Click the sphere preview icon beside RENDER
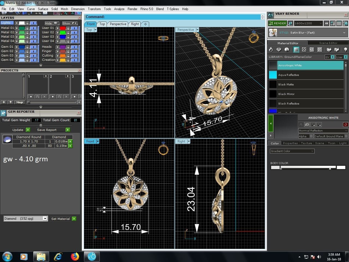 tap(290, 23)
